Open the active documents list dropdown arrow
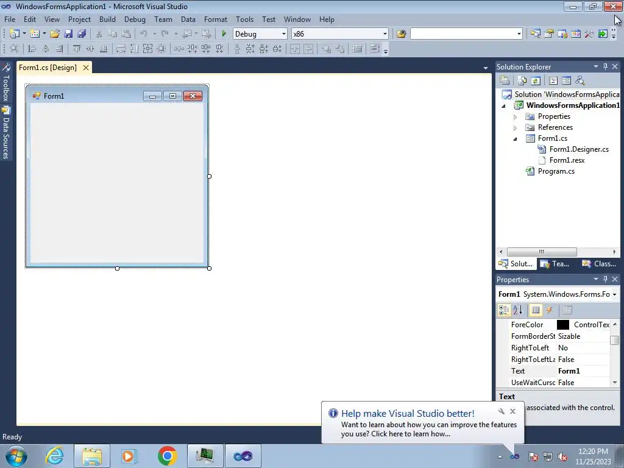 [486, 68]
